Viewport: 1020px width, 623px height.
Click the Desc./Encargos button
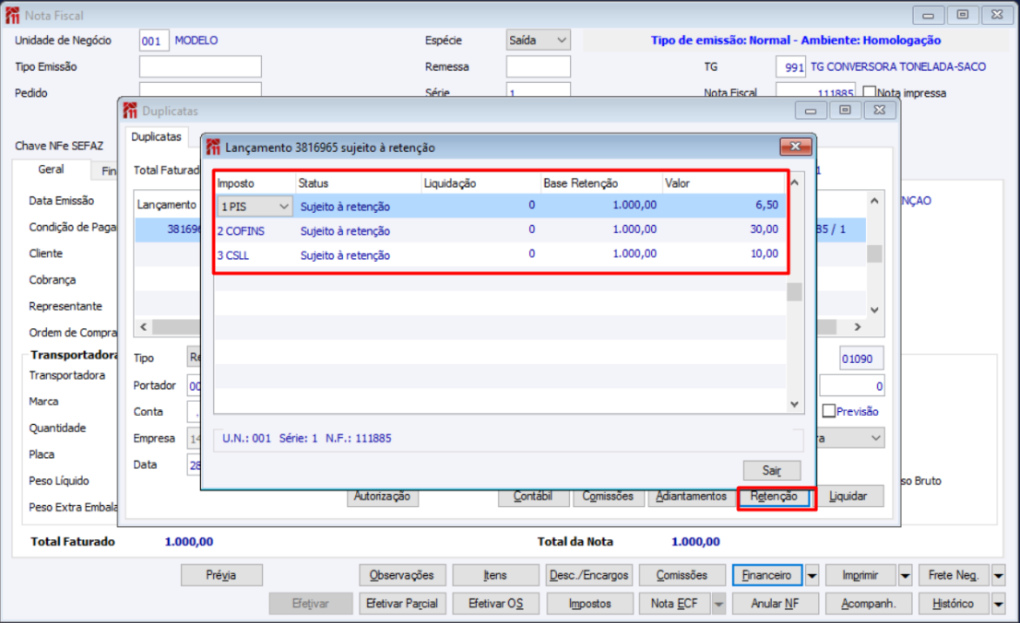(x=589, y=575)
